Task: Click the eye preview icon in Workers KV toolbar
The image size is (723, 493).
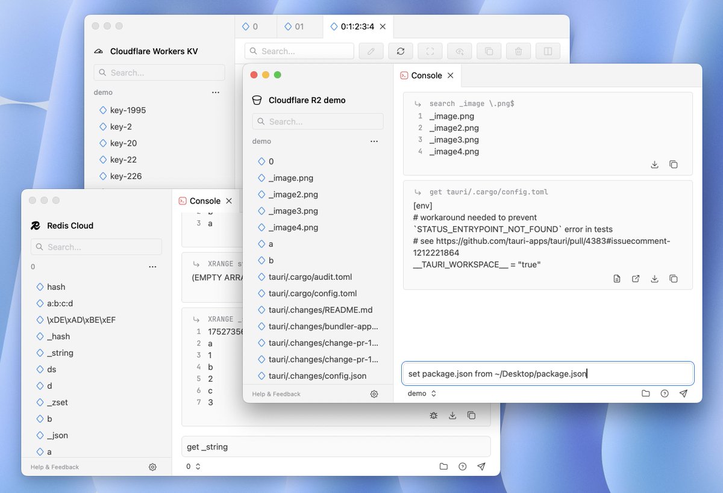Action: pos(460,51)
